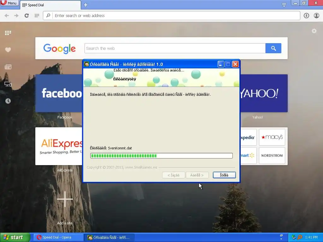Click the tab menu icon in Opera title bar
323x242 pixels.
[284, 5]
